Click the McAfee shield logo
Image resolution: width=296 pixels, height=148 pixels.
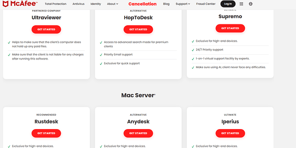click(x=6, y=4)
